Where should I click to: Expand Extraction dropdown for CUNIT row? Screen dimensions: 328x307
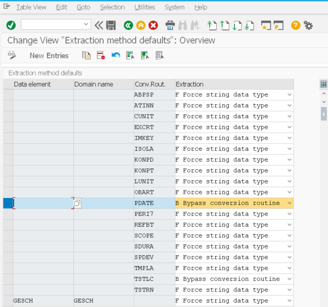coord(290,116)
